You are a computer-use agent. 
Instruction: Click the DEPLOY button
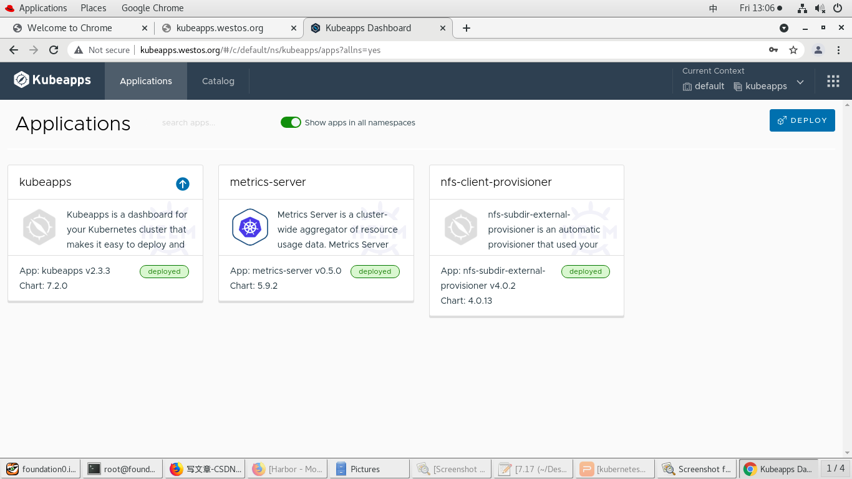coord(802,120)
